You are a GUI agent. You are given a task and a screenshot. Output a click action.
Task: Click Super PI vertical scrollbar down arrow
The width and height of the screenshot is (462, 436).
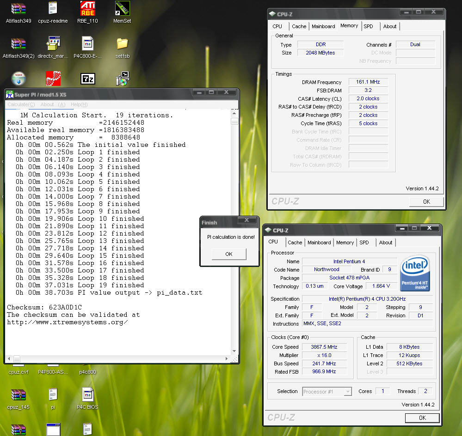(x=234, y=351)
